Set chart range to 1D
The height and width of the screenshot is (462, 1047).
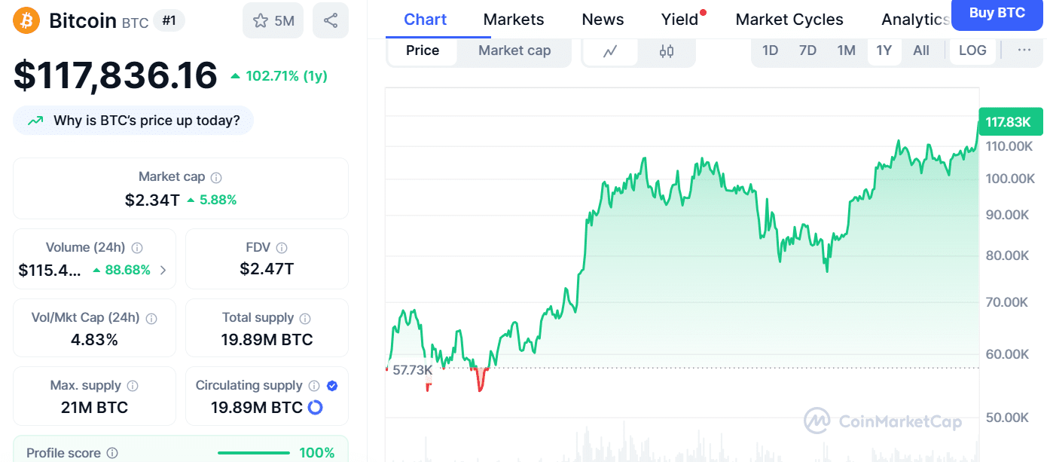770,50
